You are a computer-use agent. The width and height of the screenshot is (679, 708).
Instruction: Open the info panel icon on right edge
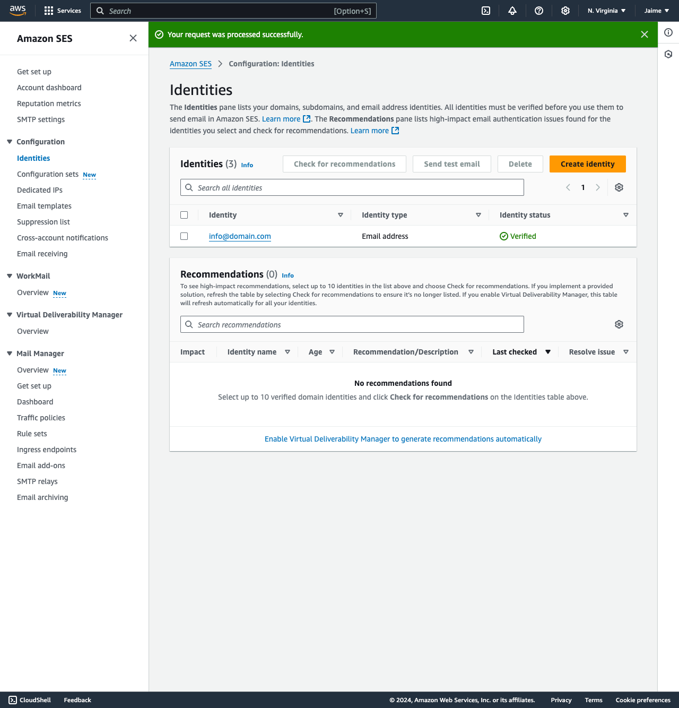668,32
